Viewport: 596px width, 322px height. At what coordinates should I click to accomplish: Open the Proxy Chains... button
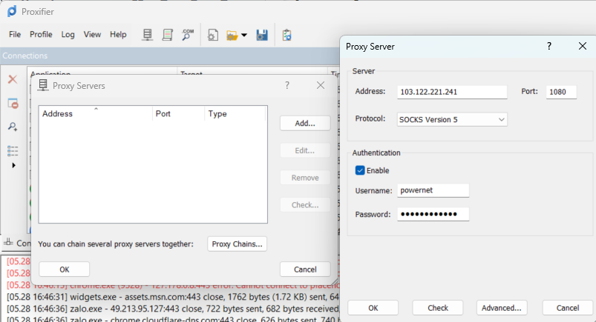click(x=237, y=244)
